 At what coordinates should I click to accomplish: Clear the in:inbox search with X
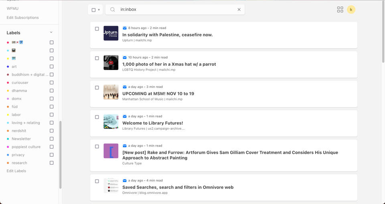239,10
